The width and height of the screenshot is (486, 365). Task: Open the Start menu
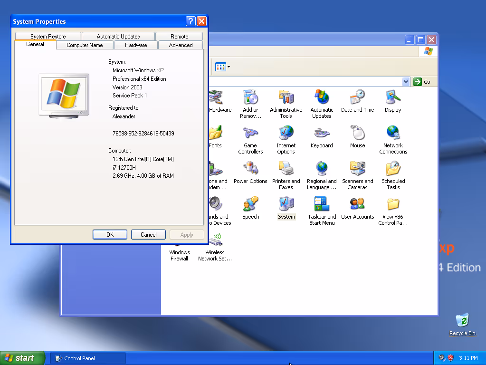[22, 358]
